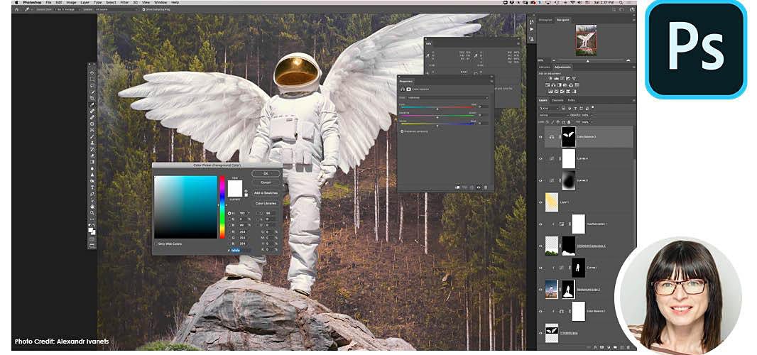Click OK in the Color Picker
This screenshot has width=757, height=355.
(266, 173)
